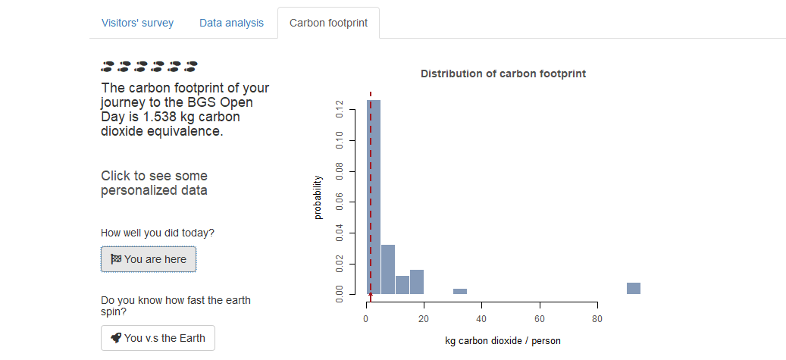Click the kg carbon dioxide / person axis label
The width and height of the screenshot is (786, 360).
tap(503, 340)
